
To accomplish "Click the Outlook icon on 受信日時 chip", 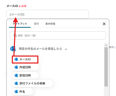I will 16,75.
